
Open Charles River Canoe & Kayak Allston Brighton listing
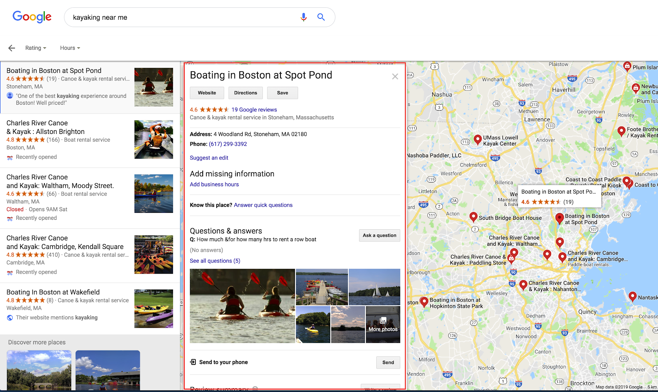click(90, 141)
